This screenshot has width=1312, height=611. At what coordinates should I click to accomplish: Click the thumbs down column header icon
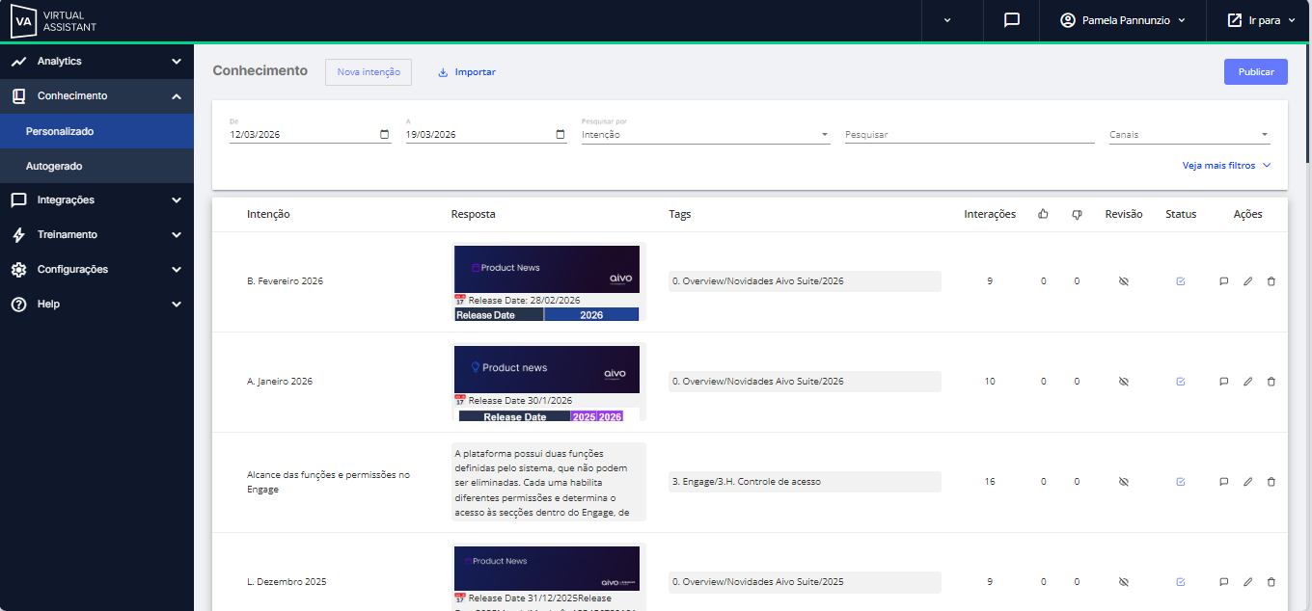pos(1077,214)
